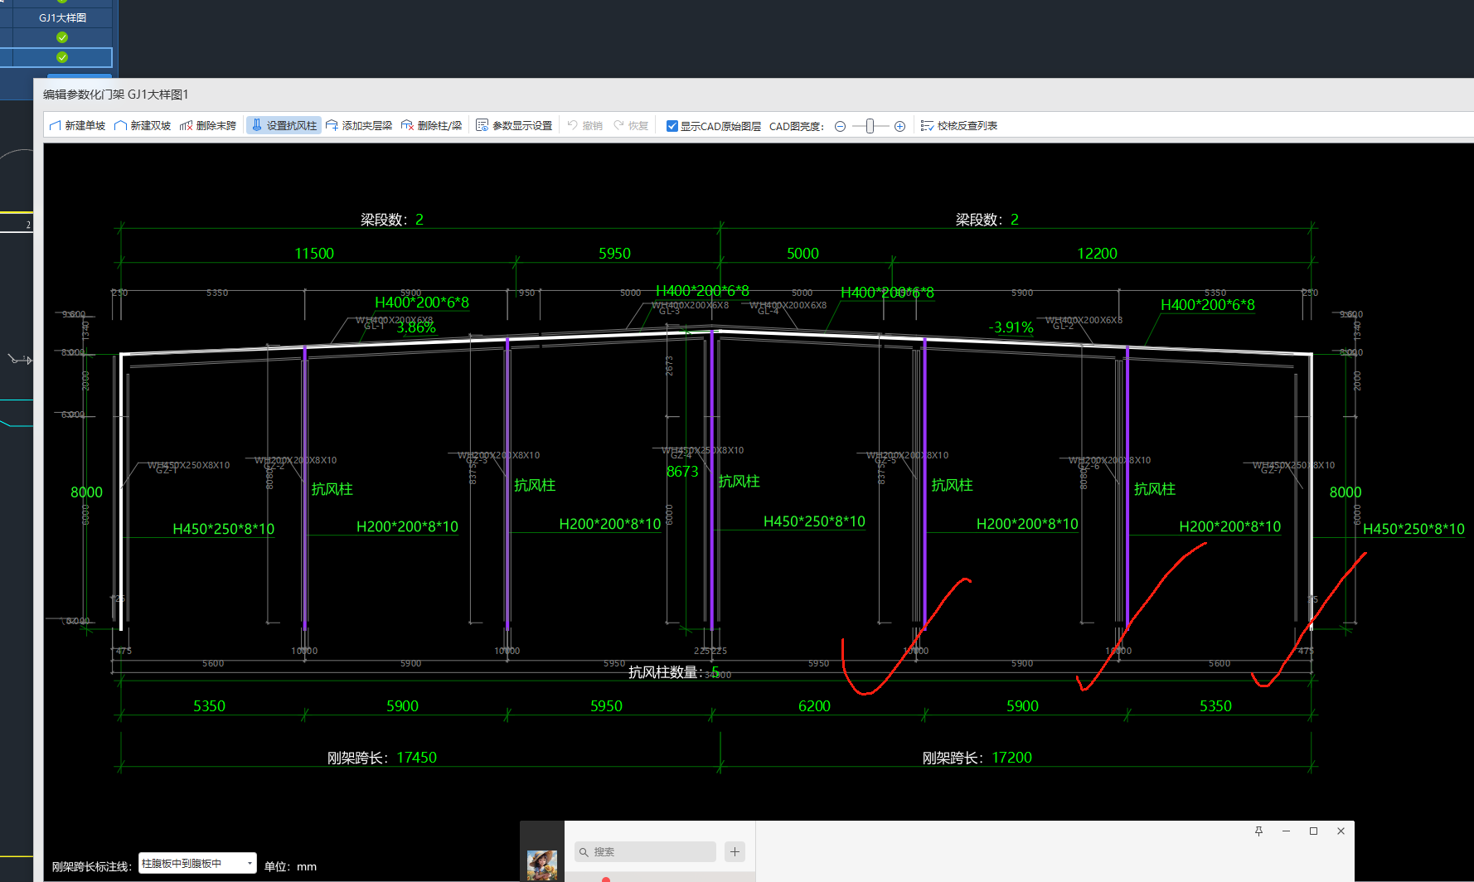Open 校核反查列表
The width and height of the screenshot is (1474, 882).
point(959,126)
